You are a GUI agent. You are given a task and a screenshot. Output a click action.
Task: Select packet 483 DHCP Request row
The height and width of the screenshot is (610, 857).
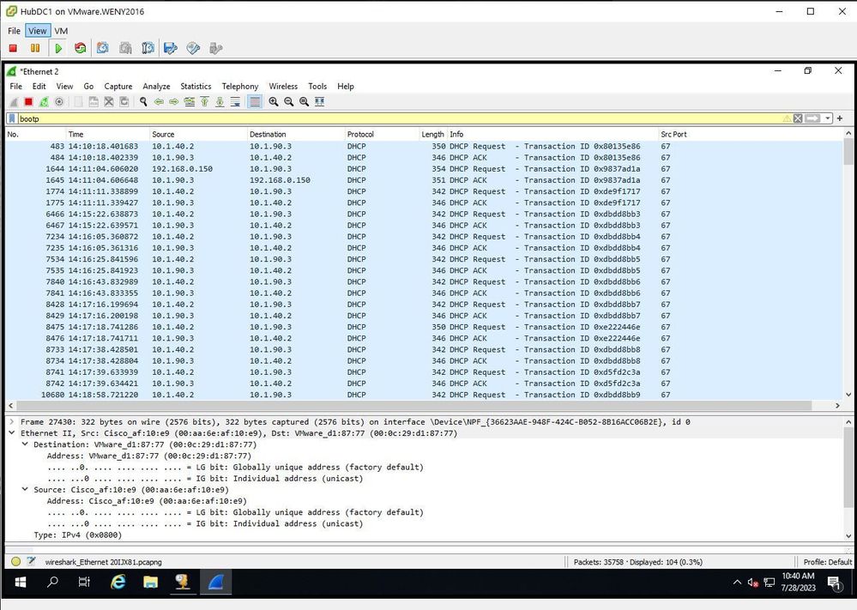(424, 147)
